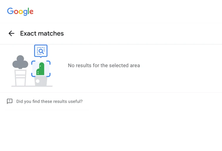
Task: Go back using the left arrow
Action: [x=11, y=33]
